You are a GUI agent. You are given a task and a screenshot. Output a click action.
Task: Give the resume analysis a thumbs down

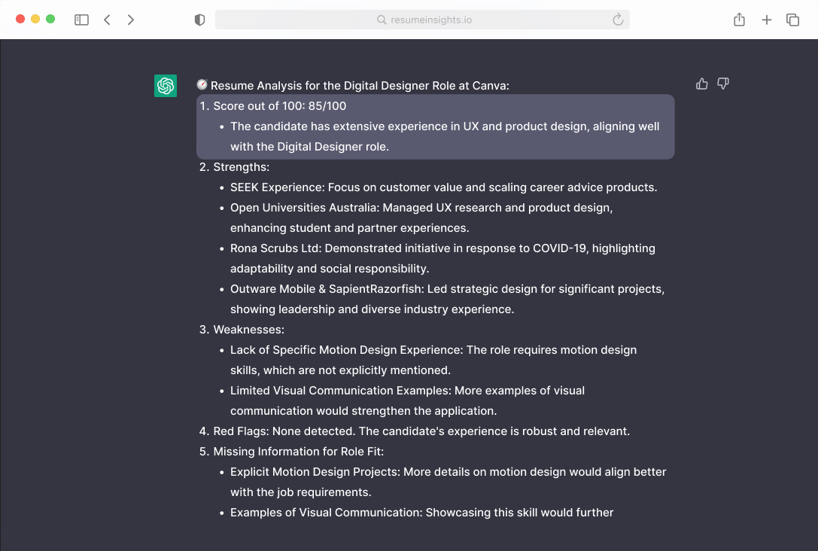click(723, 84)
